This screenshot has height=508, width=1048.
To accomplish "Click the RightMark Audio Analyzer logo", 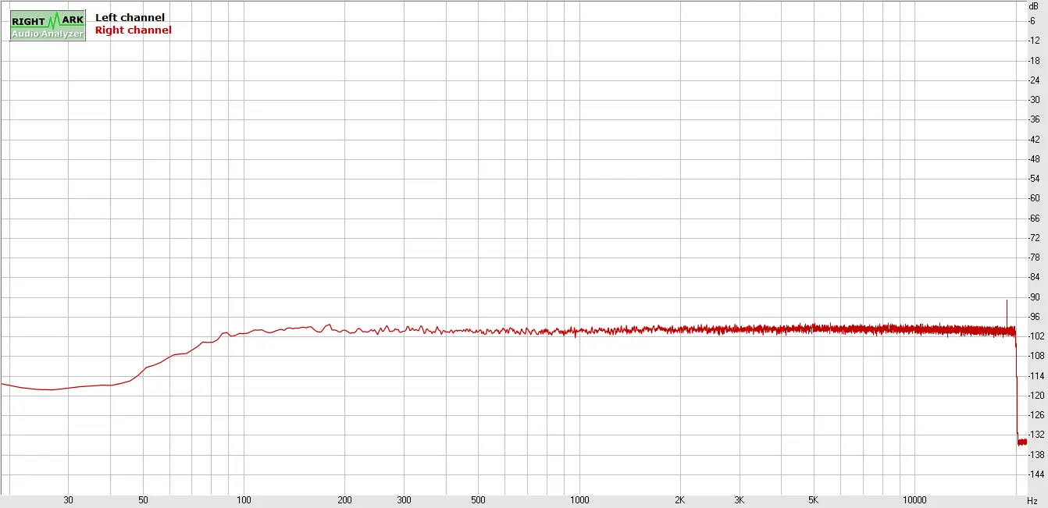I will pos(48,25).
